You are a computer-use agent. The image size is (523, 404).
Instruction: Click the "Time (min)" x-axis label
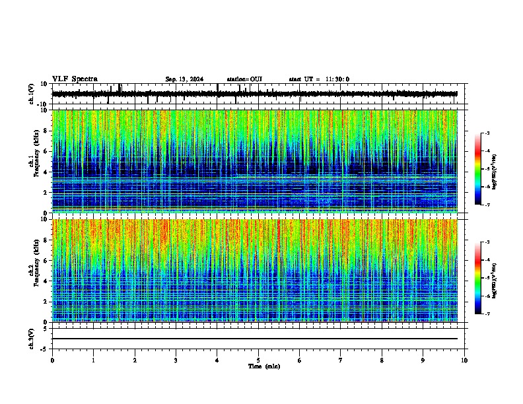pyautogui.click(x=264, y=366)
